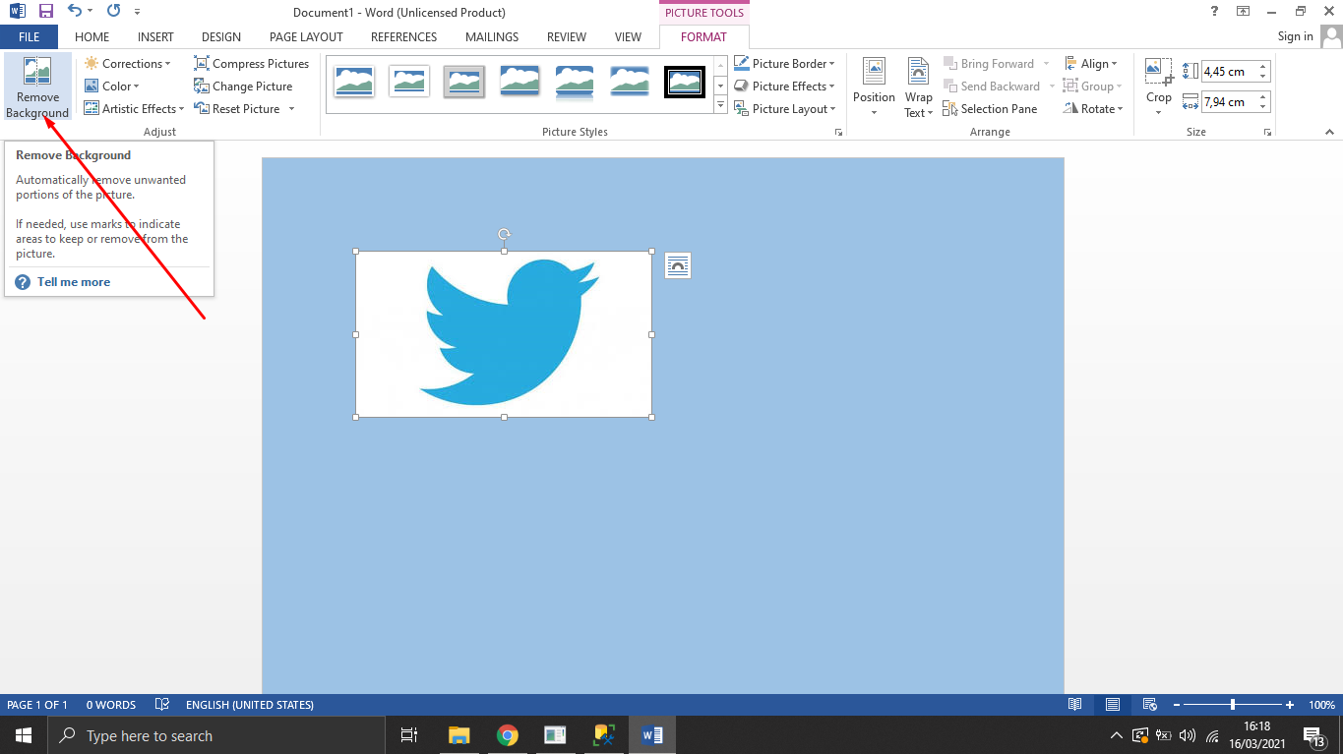The image size is (1343, 754).
Task: Click the 0 WORDS counter
Action: (111, 705)
